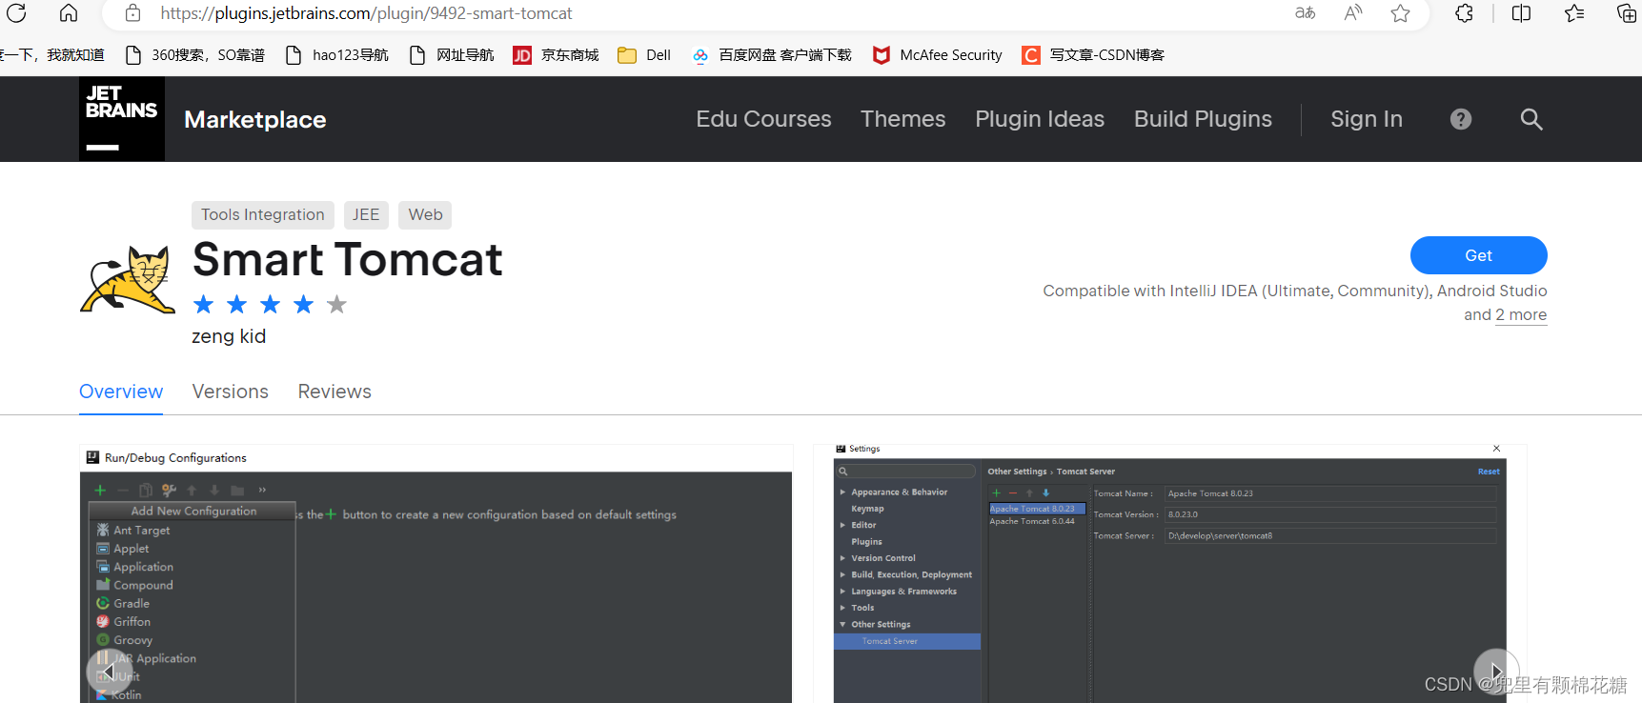Open the 百度网盘 客户端下载 bookmark
Screen dimensions: 1642x703
pos(772,55)
